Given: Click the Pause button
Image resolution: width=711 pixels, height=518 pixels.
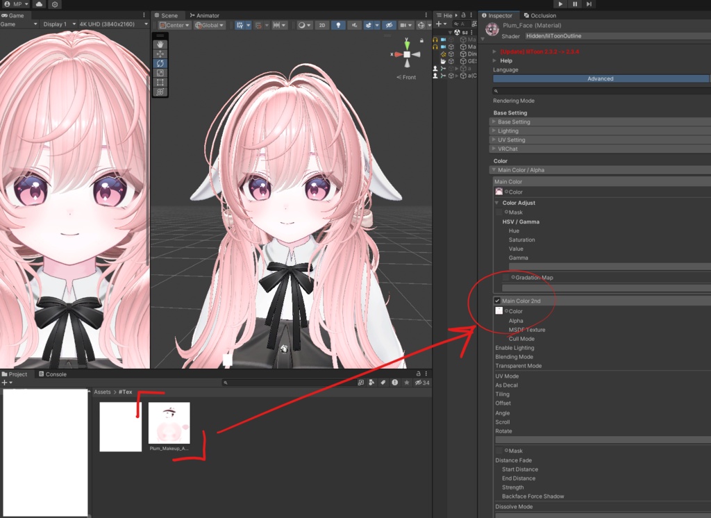Looking at the screenshot, I should 575,4.
